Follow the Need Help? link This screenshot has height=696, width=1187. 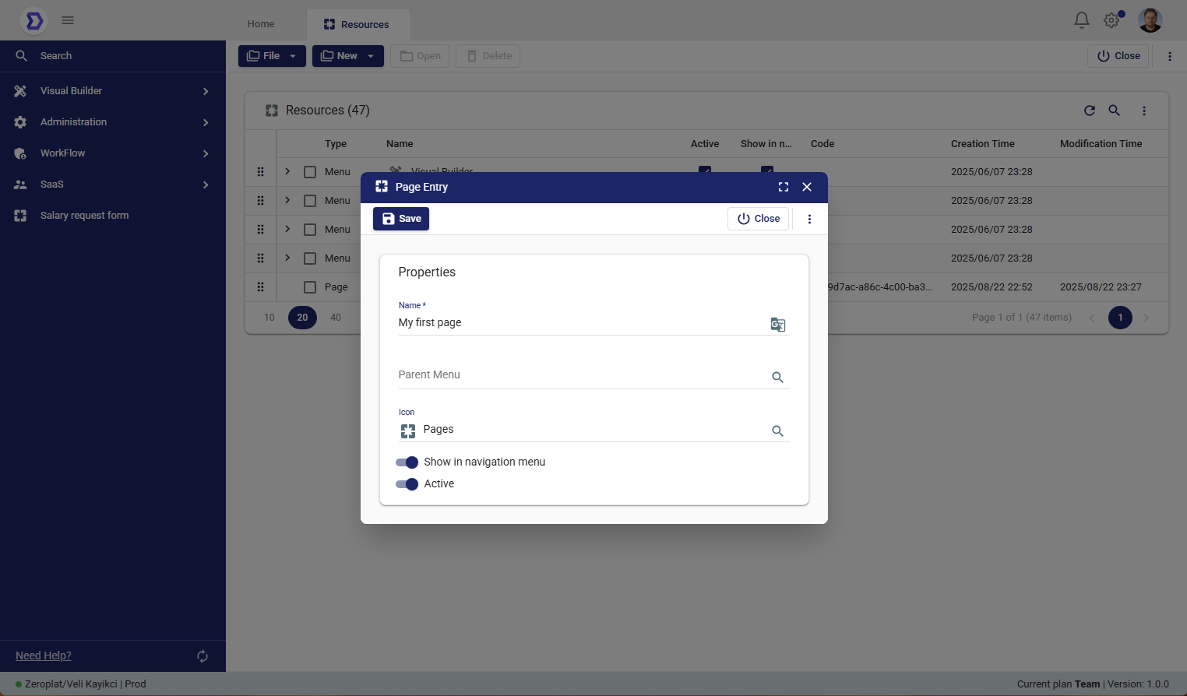click(44, 656)
